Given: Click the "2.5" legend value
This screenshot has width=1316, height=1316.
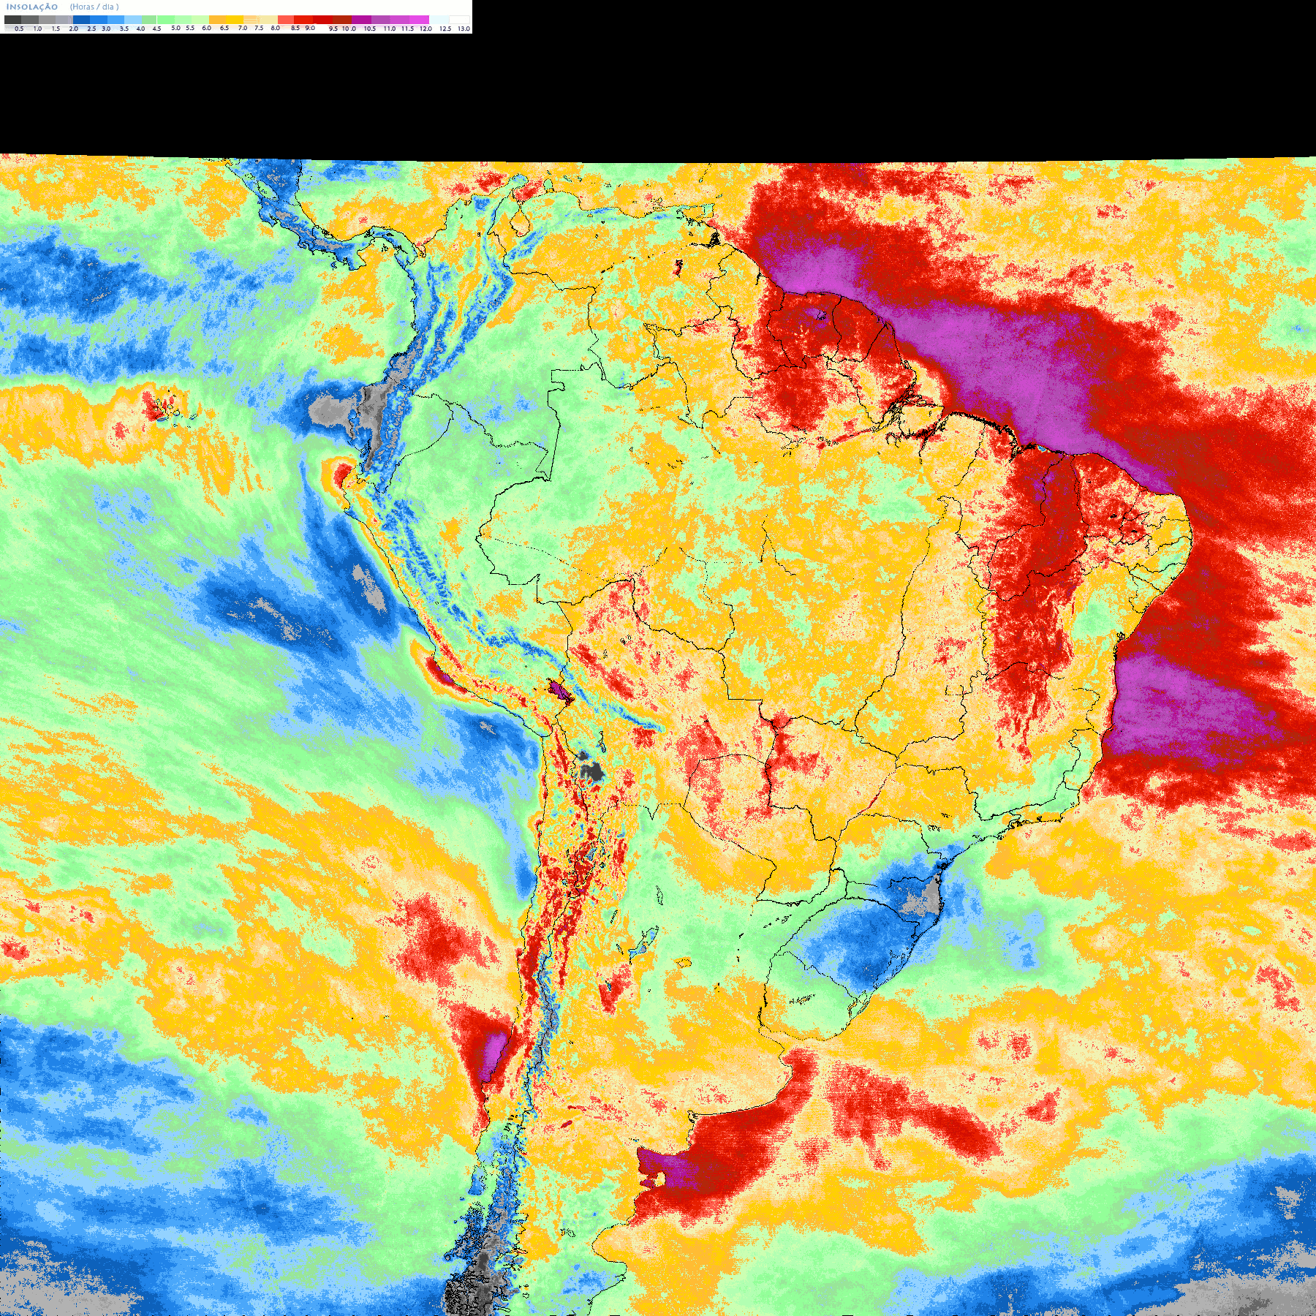Looking at the screenshot, I should tap(91, 29).
